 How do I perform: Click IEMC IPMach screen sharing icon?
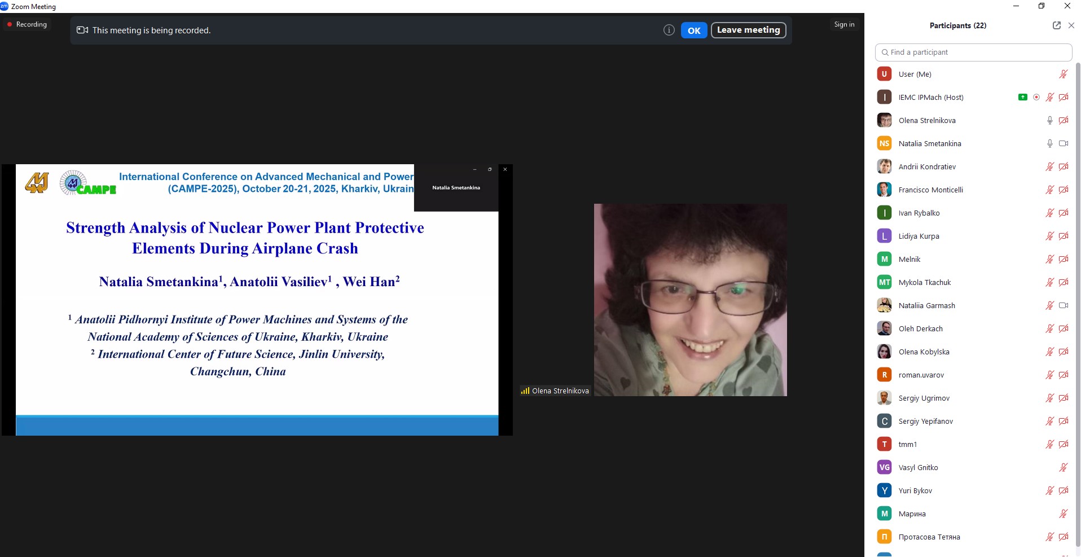(1022, 97)
